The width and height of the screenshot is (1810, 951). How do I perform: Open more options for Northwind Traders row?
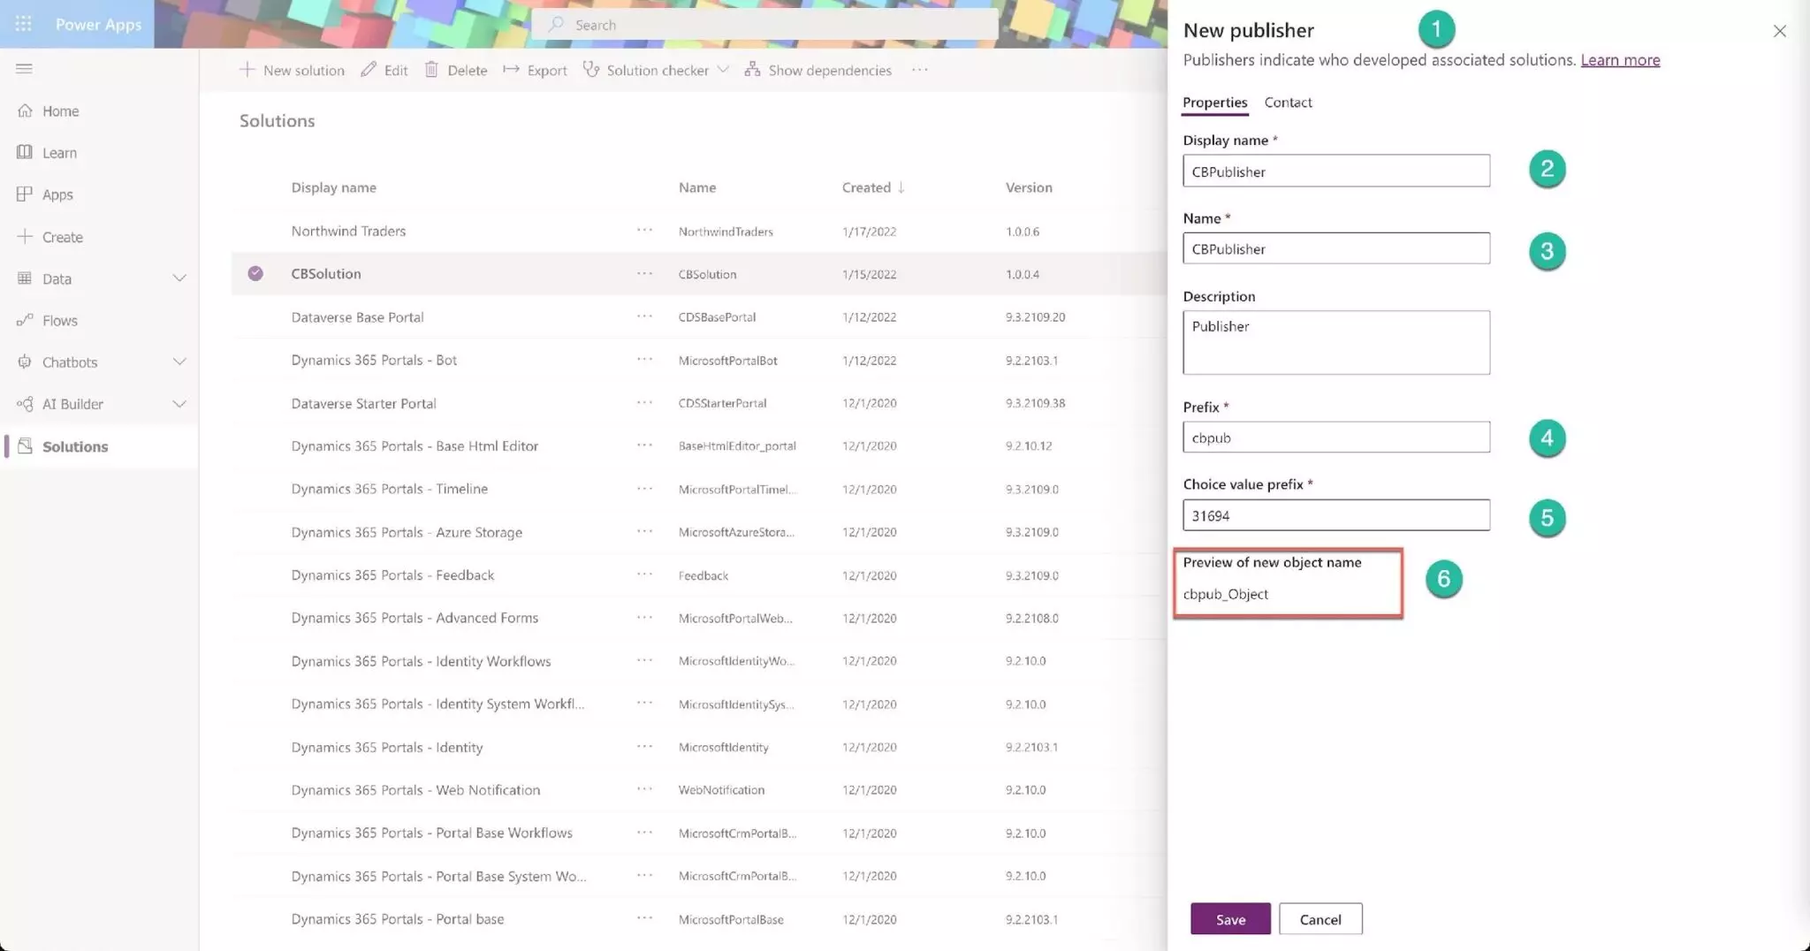click(644, 231)
